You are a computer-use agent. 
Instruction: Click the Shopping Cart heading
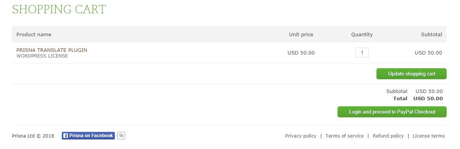pos(59,9)
